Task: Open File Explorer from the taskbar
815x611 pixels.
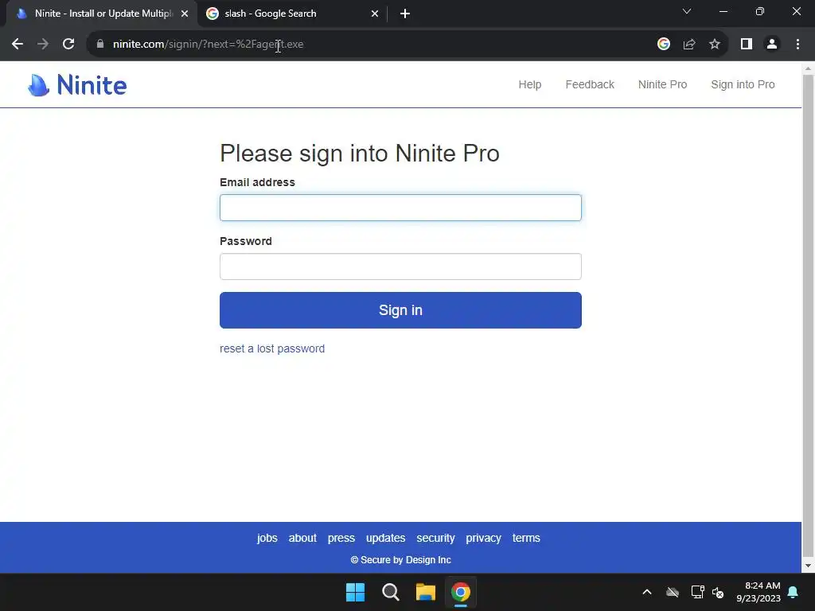Action: [426, 592]
